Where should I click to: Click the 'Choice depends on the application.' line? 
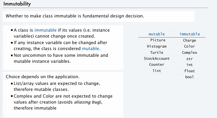tap(43, 77)
